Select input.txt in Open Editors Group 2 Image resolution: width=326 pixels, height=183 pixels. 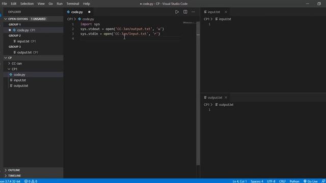[33, 41]
